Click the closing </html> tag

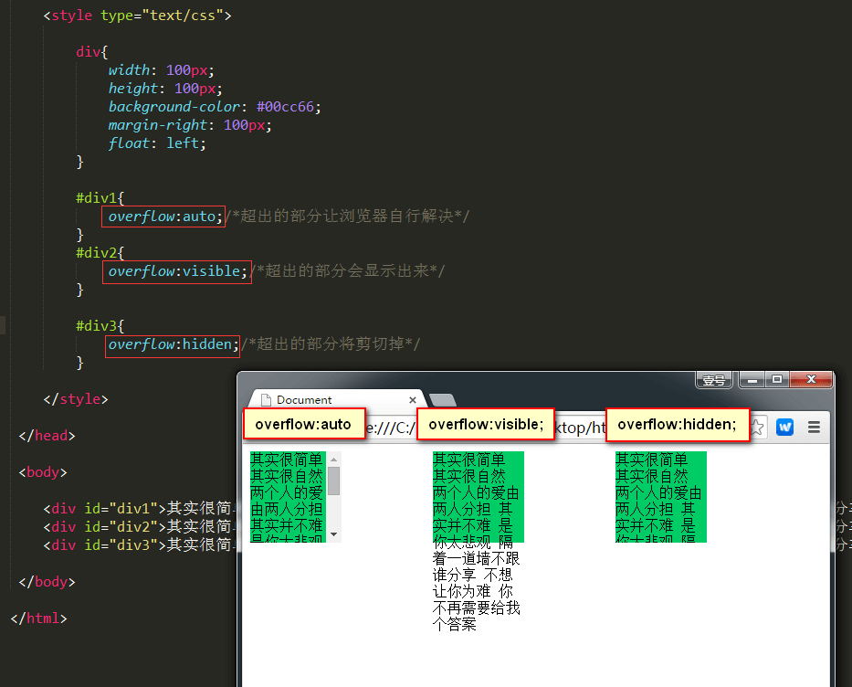point(38,618)
